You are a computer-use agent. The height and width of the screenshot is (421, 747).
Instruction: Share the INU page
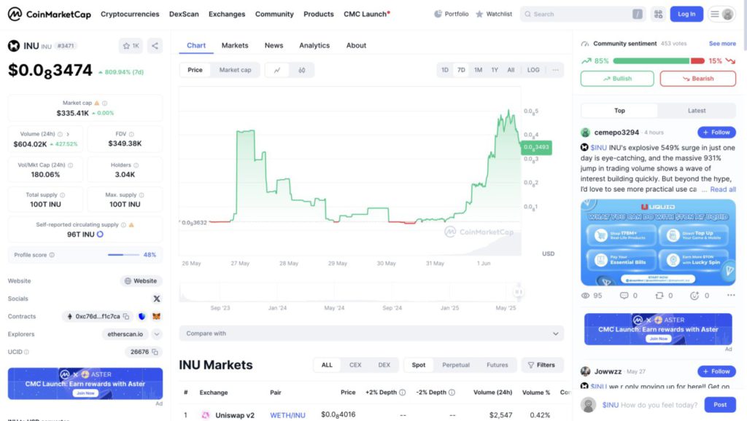[155, 46]
